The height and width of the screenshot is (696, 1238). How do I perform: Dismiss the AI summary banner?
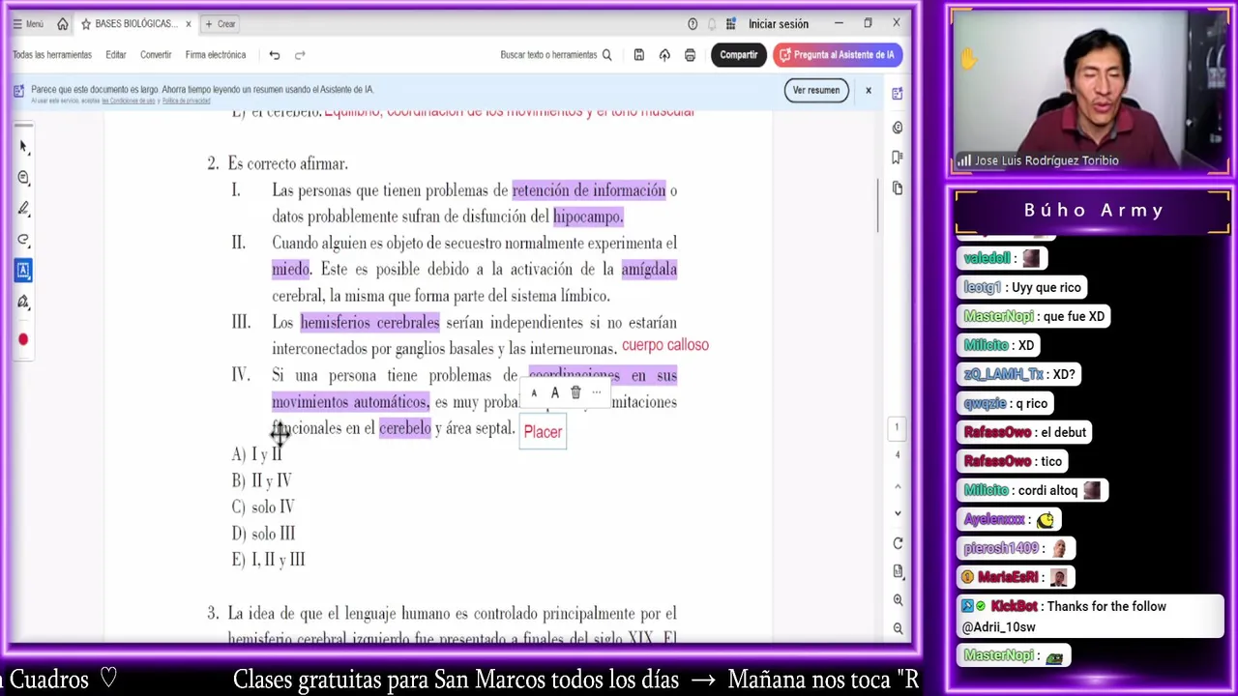click(x=869, y=90)
